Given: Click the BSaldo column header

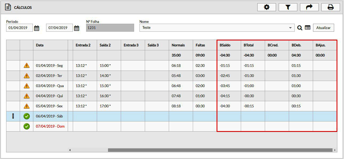Looking at the screenshot, I should (225, 45).
